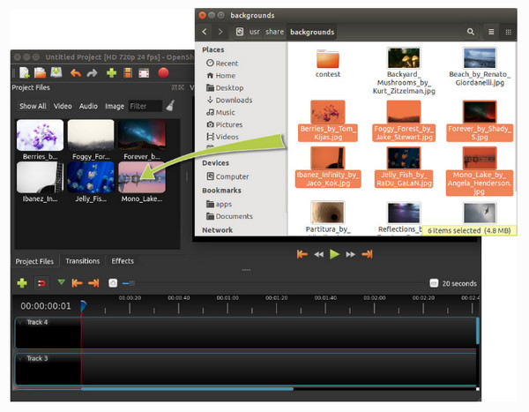Switch to the Transitions tab
529x412 pixels.
click(x=83, y=261)
